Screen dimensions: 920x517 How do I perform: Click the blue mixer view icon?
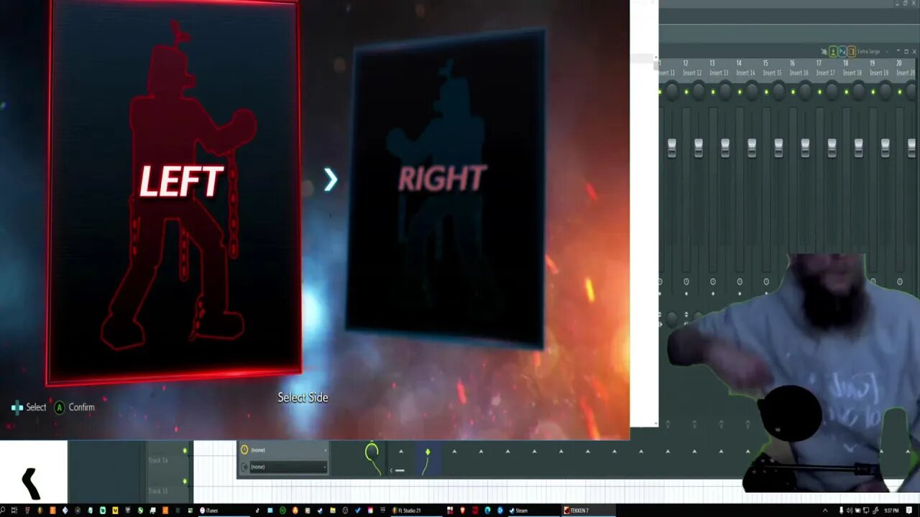(x=842, y=52)
